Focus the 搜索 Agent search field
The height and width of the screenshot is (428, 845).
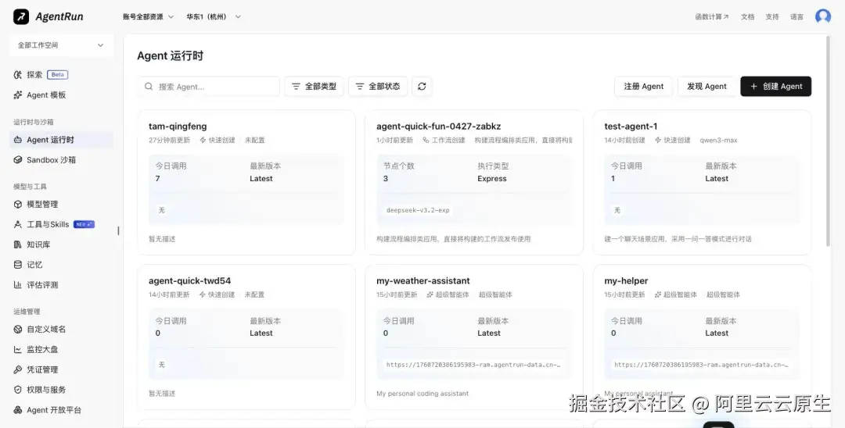(209, 86)
